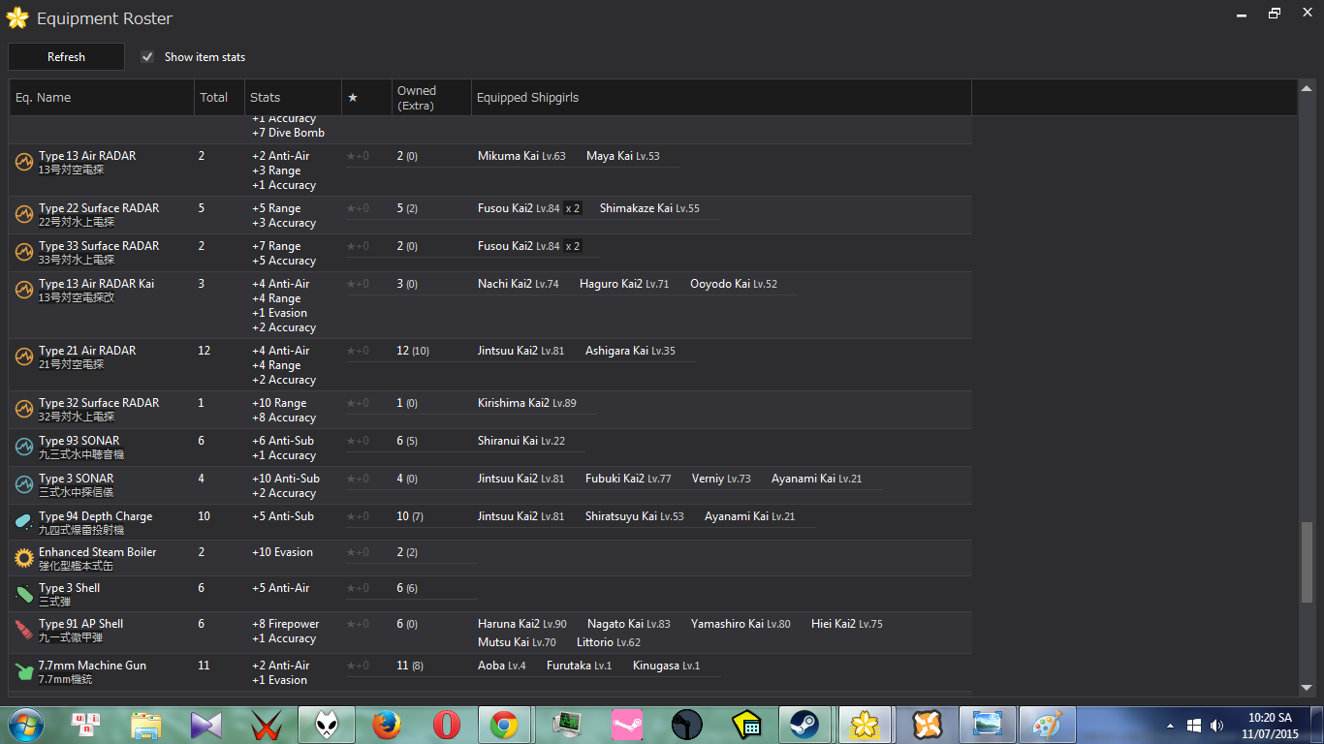Click Shimakaze Kai Lv.55 shipgirl entry

click(x=649, y=208)
